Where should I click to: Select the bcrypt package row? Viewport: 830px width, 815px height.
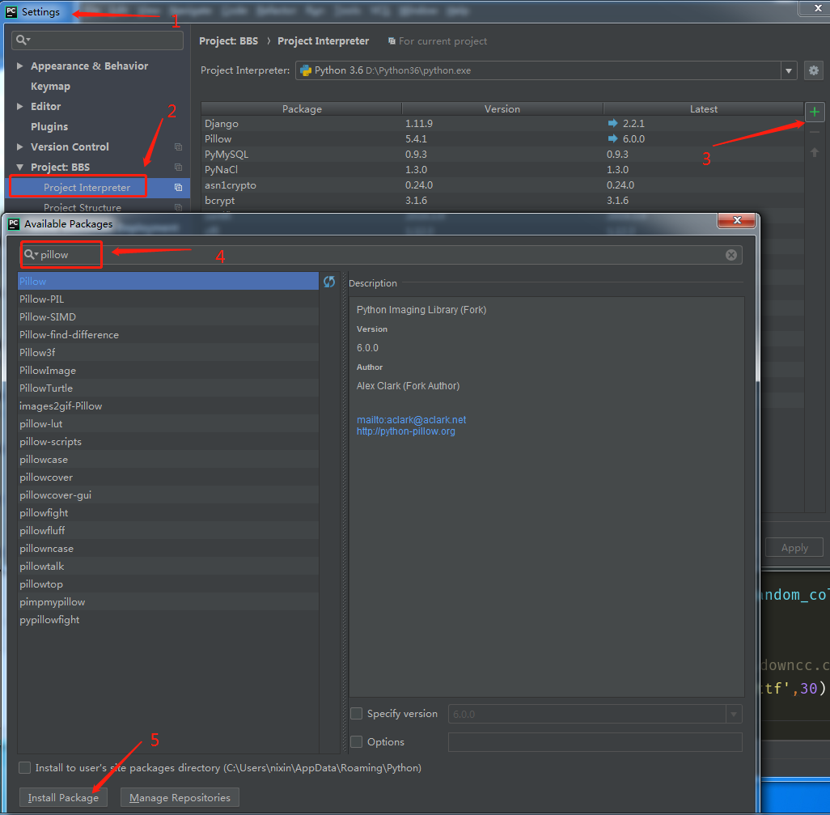coord(502,200)
